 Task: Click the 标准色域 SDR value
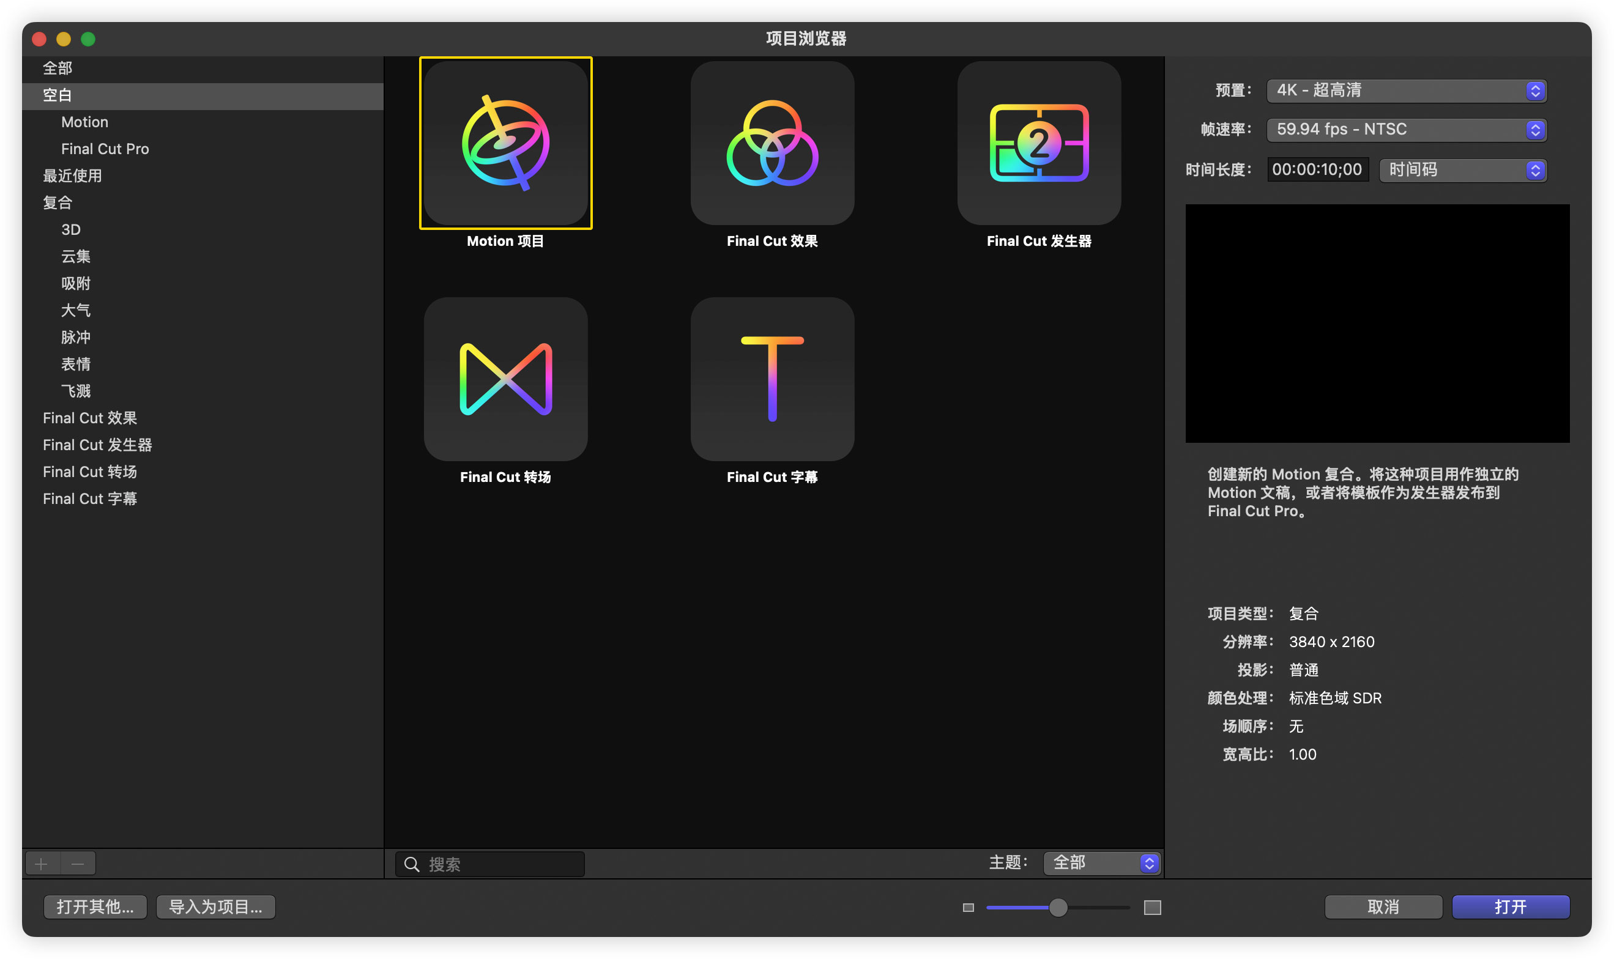pyautogui.click(x=1335, y=698)
